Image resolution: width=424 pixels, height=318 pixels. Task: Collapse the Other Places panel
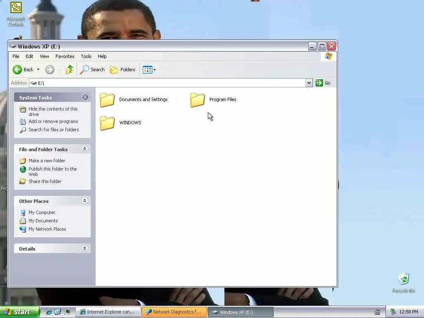(84, 201)
